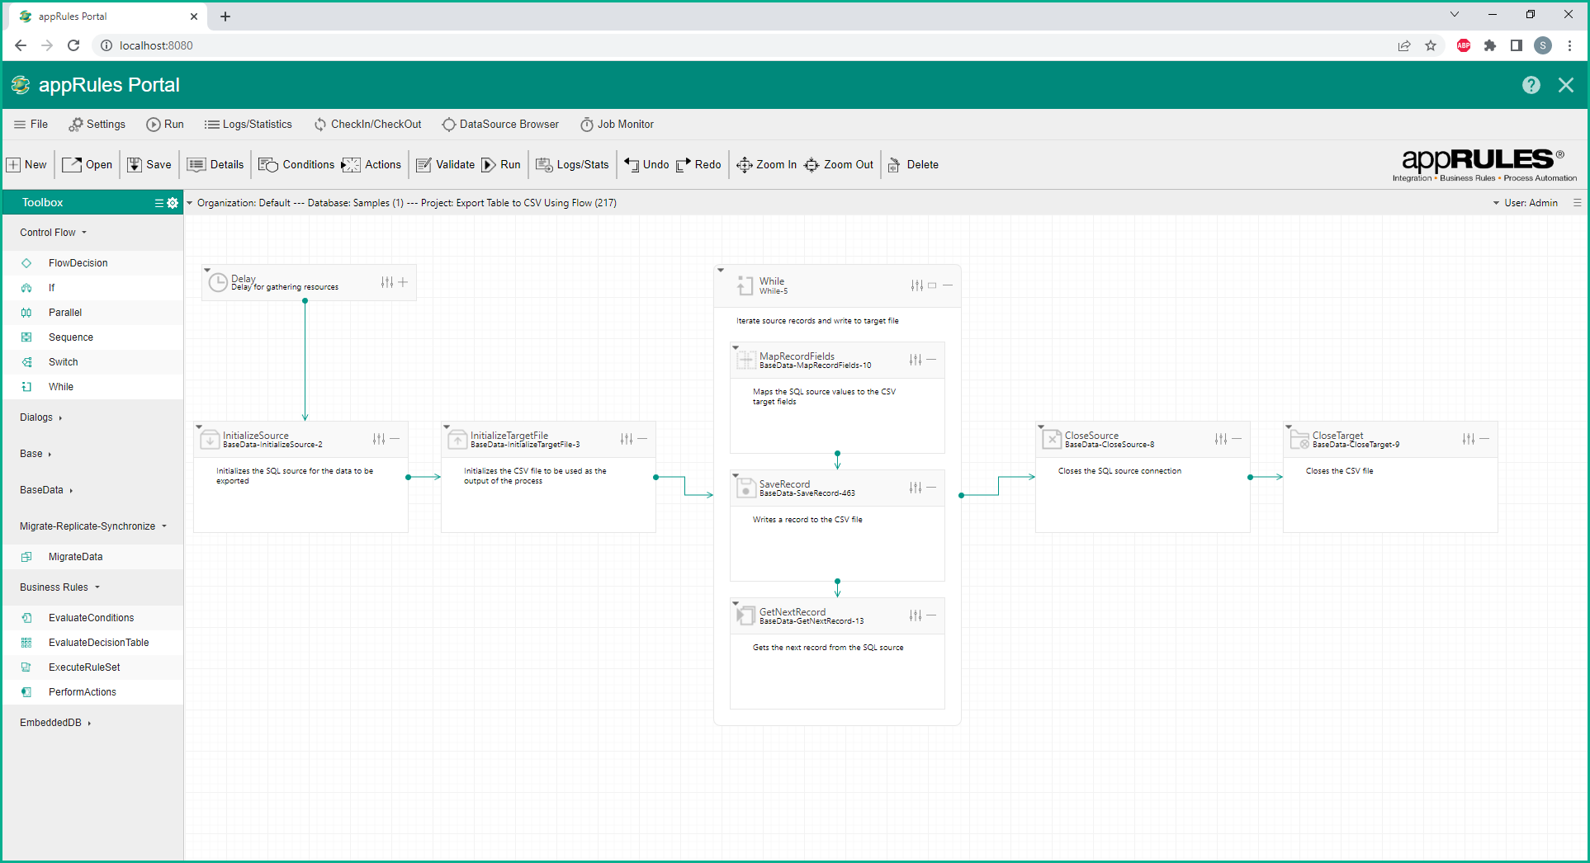Viewport: 1590px width, 863px height.
Task: Open the DataSource Browser menu item
Action: point(500,125)
